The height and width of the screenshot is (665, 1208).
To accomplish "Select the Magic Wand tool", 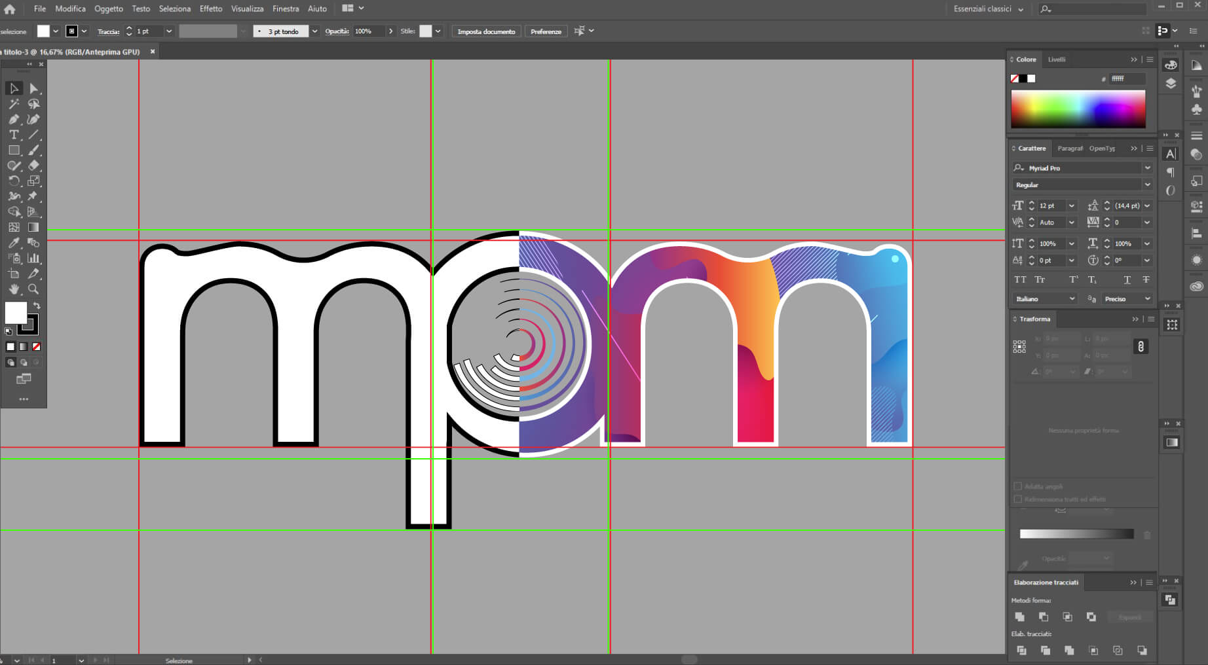I will tap(14, 104).
